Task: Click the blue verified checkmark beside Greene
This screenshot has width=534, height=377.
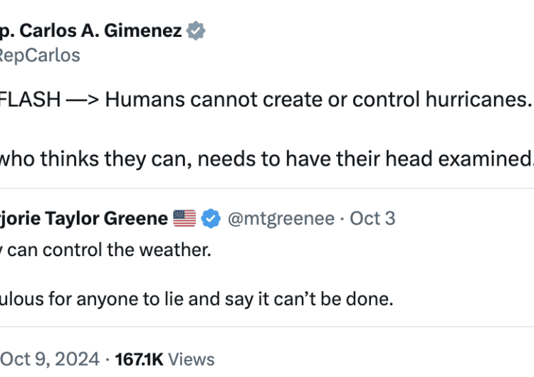Action: pos(211,218)
